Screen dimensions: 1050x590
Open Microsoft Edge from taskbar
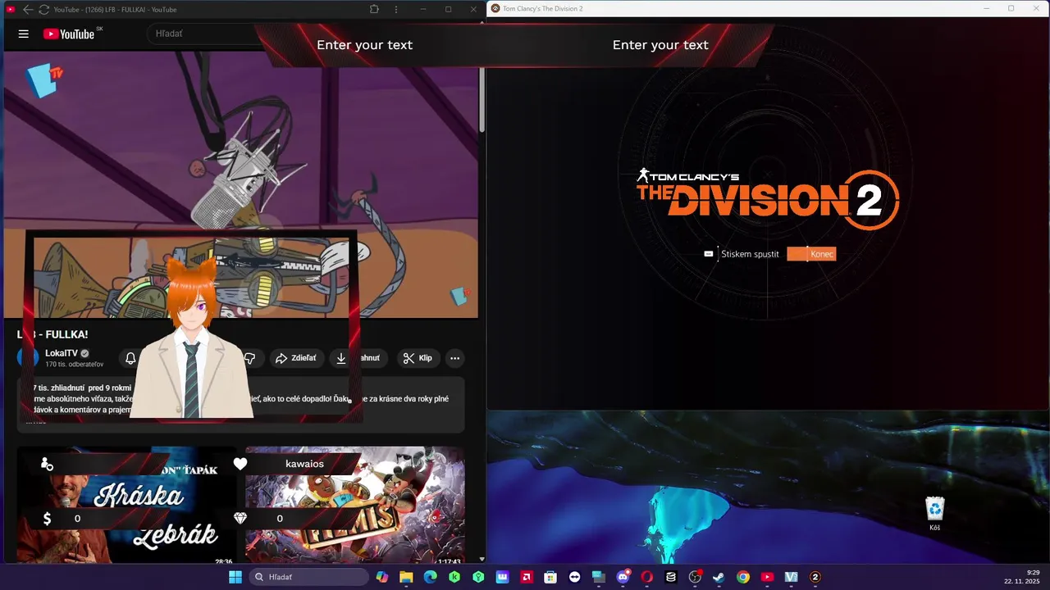(430, 577)
